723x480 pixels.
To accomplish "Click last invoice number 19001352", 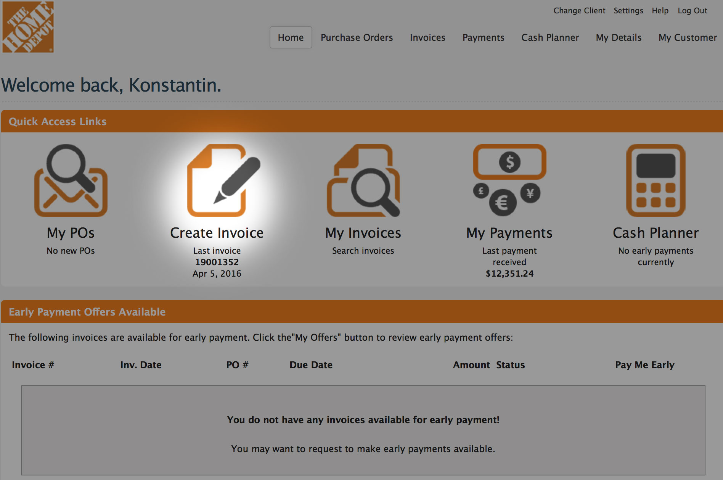I will pos(217,262).
